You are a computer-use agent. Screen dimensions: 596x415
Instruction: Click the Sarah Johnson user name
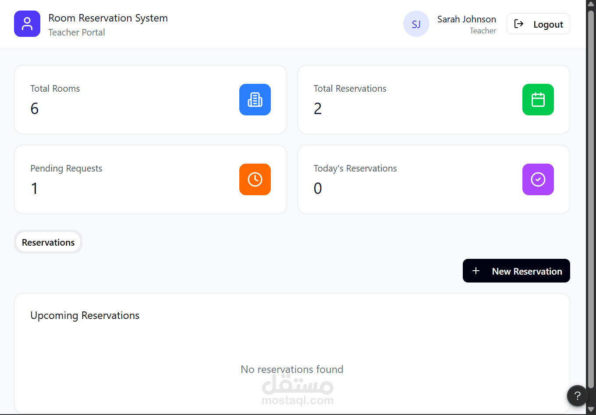point(466,19)
